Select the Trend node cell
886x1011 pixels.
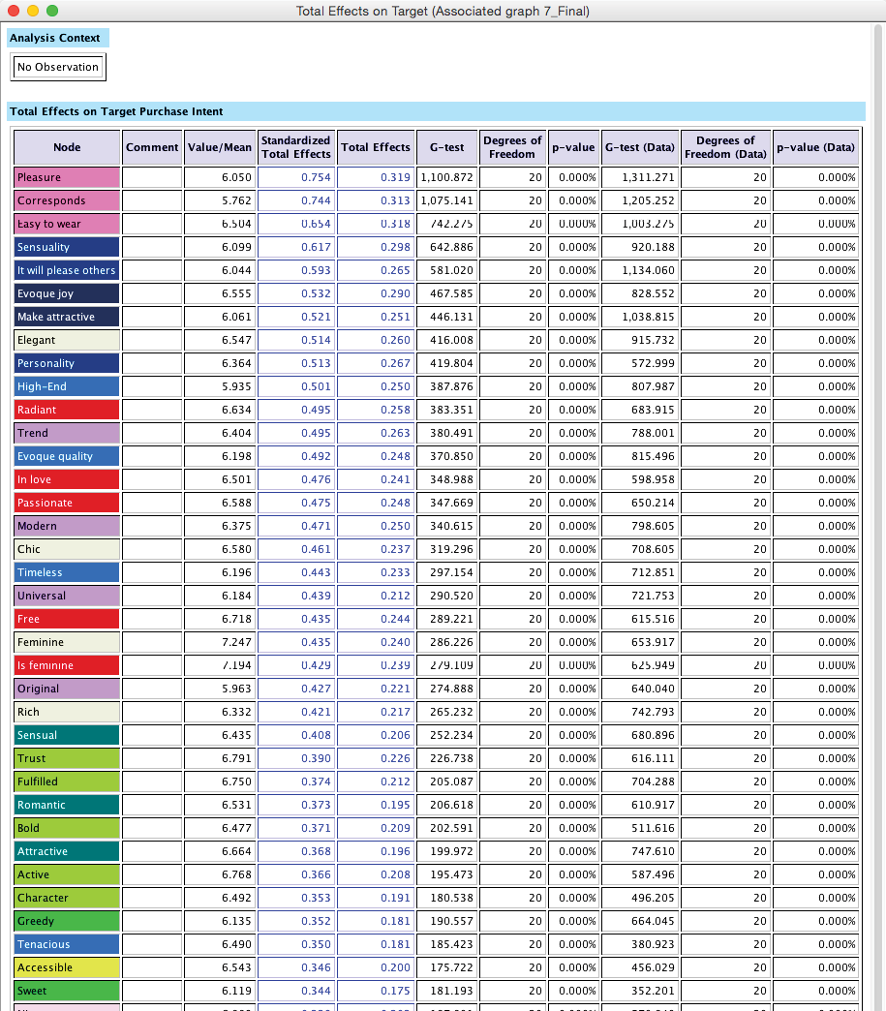click(x=67, y=433)
